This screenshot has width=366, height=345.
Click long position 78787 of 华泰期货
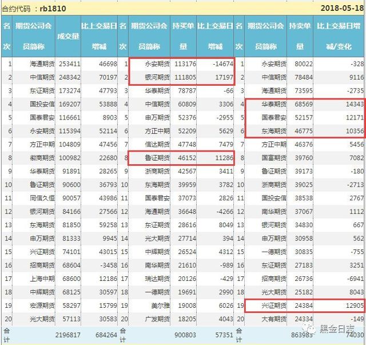click(x=187, y=90)
